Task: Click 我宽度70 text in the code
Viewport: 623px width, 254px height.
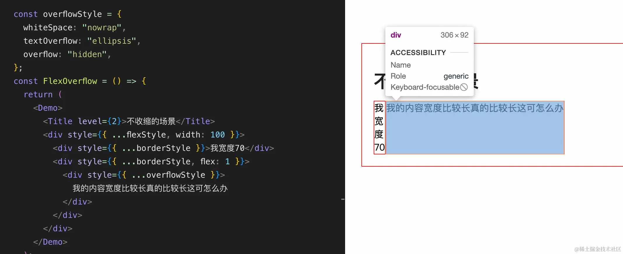Action: [x=227, y=148]
